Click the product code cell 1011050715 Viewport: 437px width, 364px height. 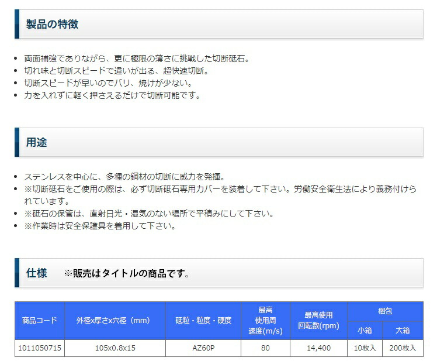pyautogui.click(x=40, y=348)
